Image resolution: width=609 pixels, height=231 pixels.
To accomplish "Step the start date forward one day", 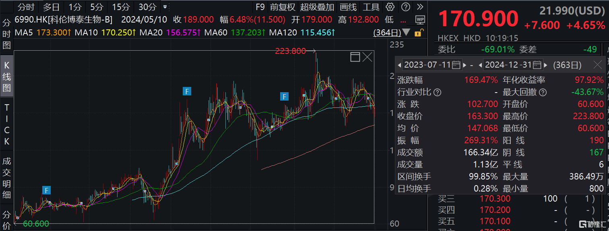I will pyautogui.click(x=465, y=65).
